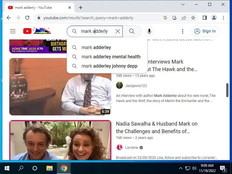Open the volume icon in system tray

coord(194,168)
